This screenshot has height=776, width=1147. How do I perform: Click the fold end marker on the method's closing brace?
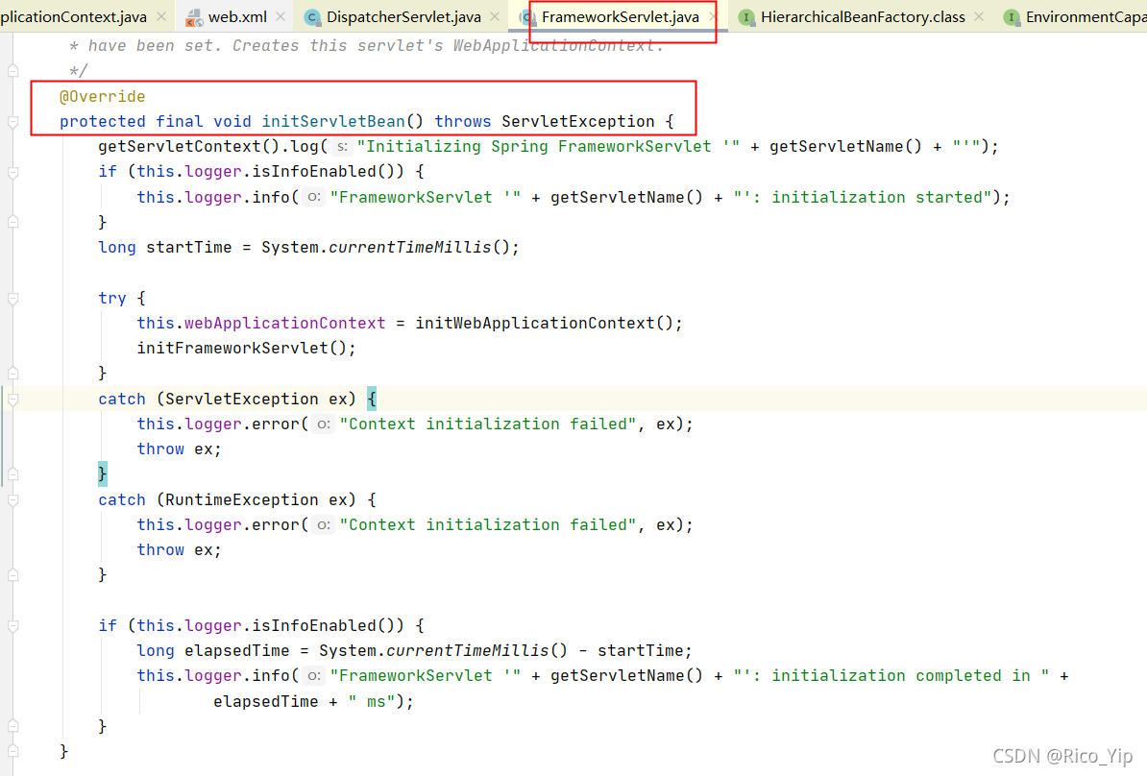pyautogui.click(x=13, y=751)
